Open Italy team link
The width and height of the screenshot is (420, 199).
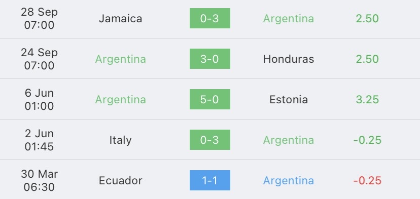[120, 140]
